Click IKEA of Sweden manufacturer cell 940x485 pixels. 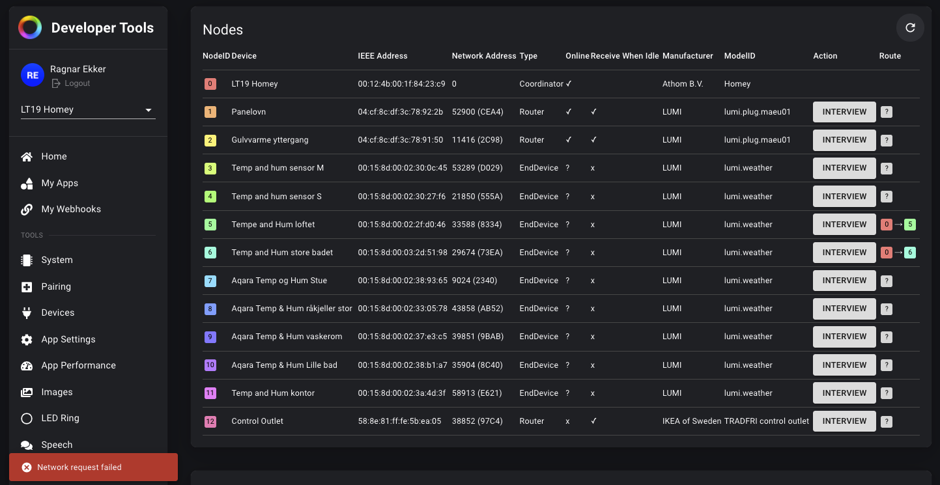[692, 421]
